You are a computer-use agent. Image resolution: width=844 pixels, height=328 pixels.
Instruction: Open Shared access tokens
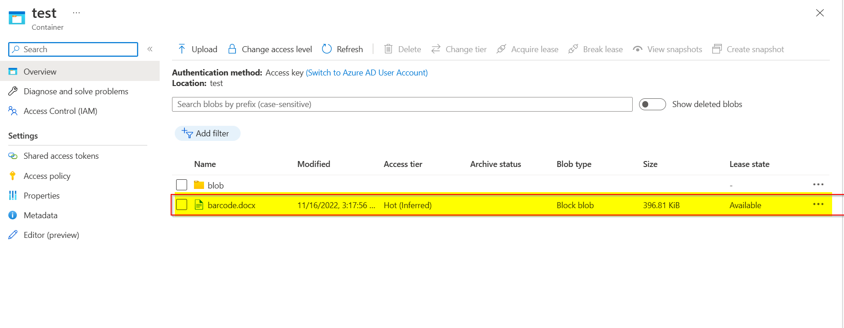click(x=61, y=156)
